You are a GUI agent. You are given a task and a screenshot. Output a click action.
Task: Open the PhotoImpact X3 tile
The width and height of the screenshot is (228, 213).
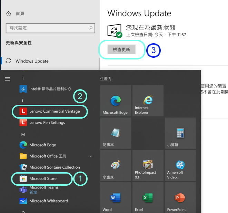[x=148, y=166]
